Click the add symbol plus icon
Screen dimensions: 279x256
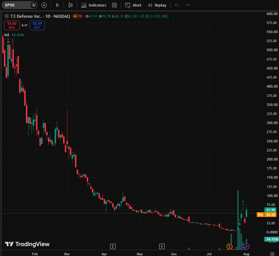pyautogui.click(x=44, y=5)
